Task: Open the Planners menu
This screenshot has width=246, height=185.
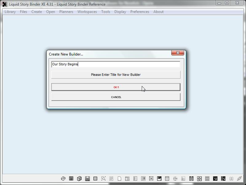Action: pos(66,12)
